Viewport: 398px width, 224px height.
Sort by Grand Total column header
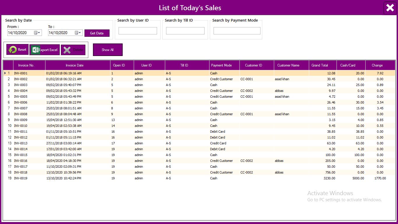coord(320,65)
